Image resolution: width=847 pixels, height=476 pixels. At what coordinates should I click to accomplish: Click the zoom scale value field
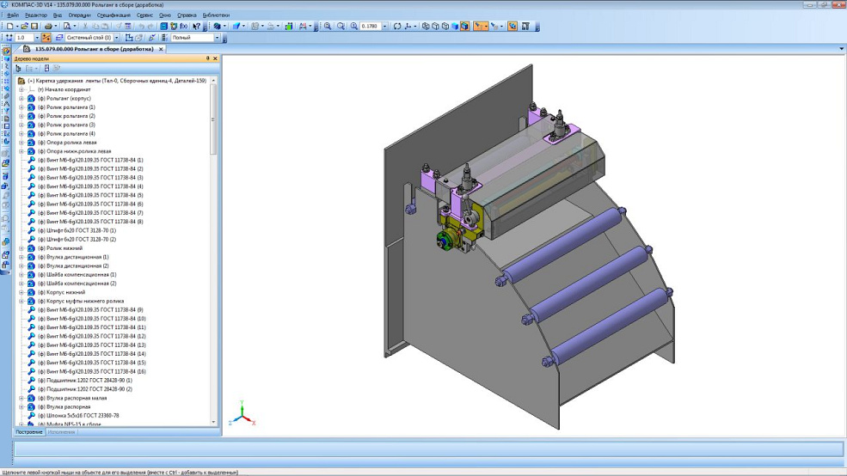point(371,27)
